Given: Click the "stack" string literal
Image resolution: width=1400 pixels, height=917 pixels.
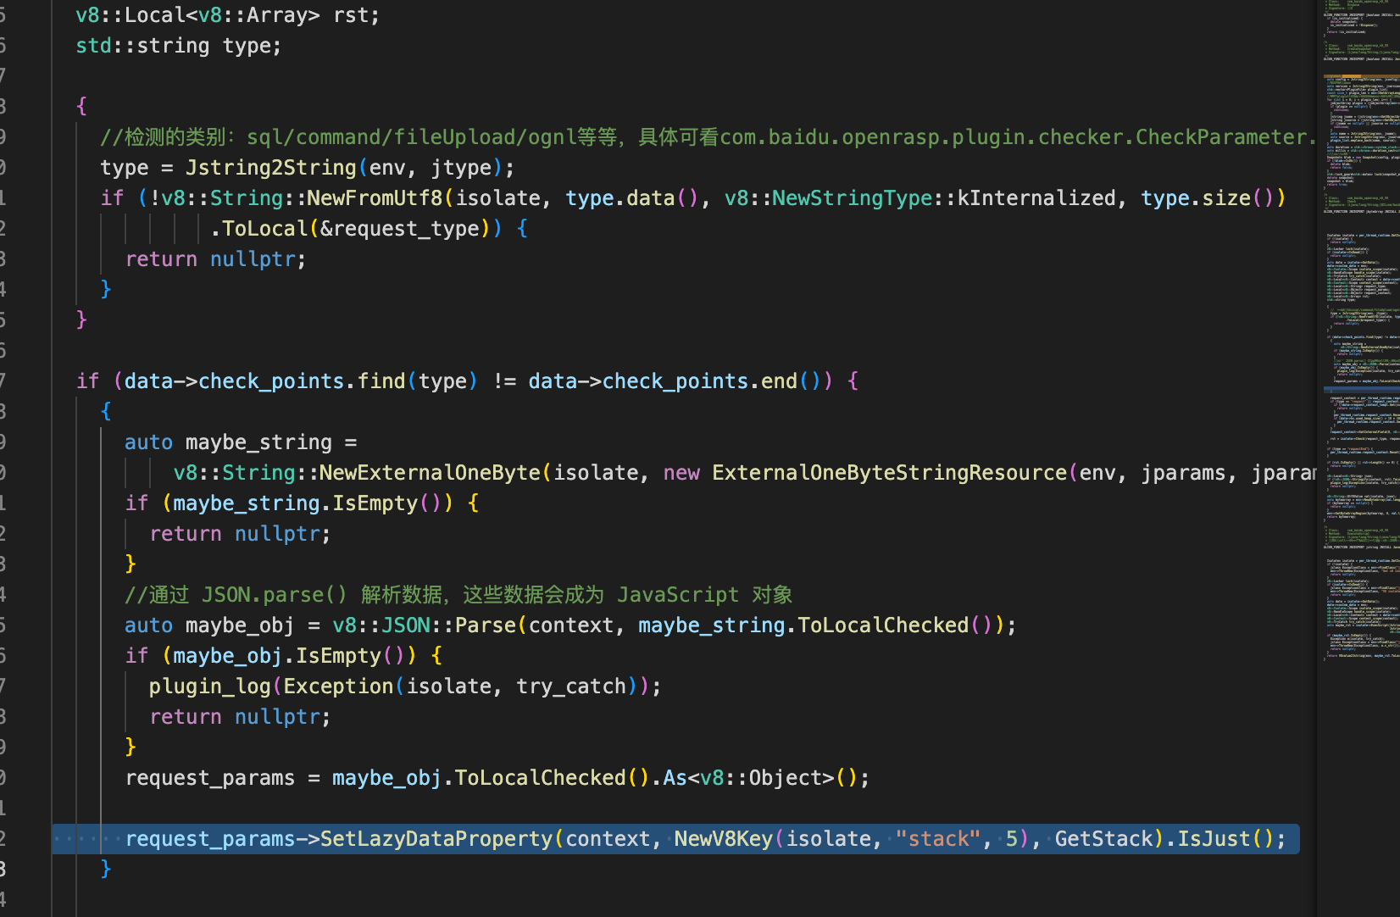Looking at the screenshot, I should (x=937, y=839).
